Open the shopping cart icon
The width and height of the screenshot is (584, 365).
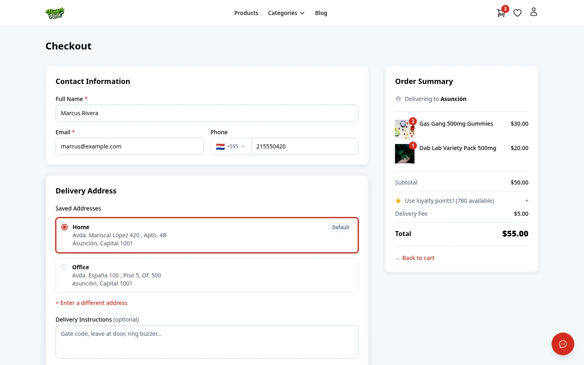(501, 13)
